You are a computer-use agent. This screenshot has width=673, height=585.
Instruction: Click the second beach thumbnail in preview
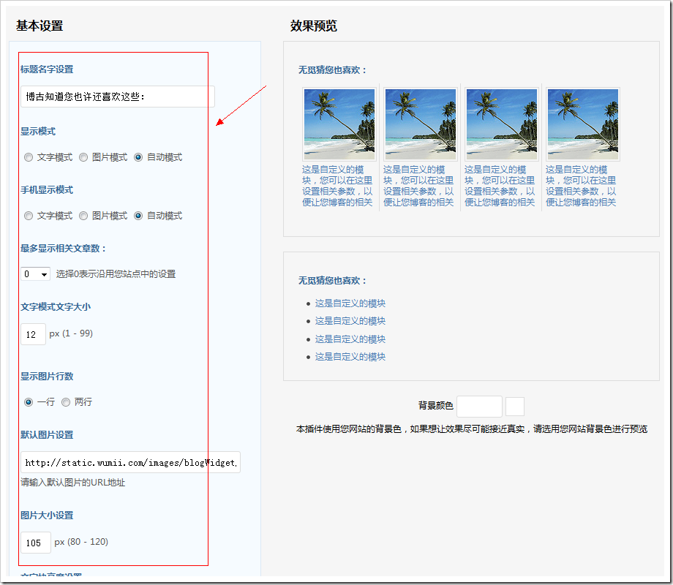tap(421, 124)
